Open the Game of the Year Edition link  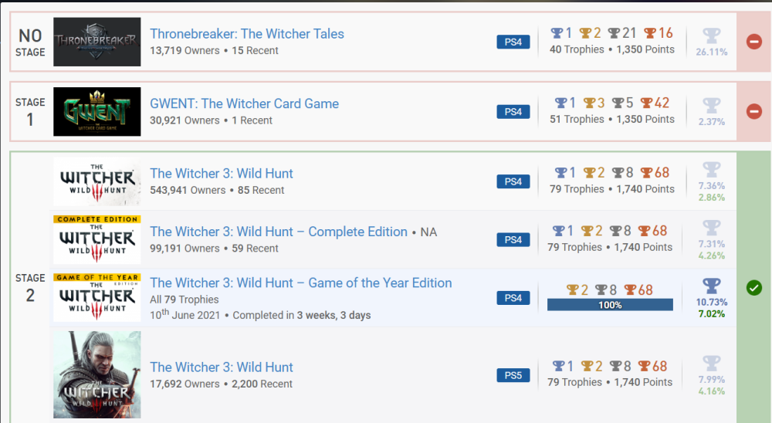(301, 283)
